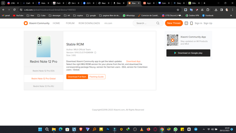Go back to the previous page

tap(3, 10)
